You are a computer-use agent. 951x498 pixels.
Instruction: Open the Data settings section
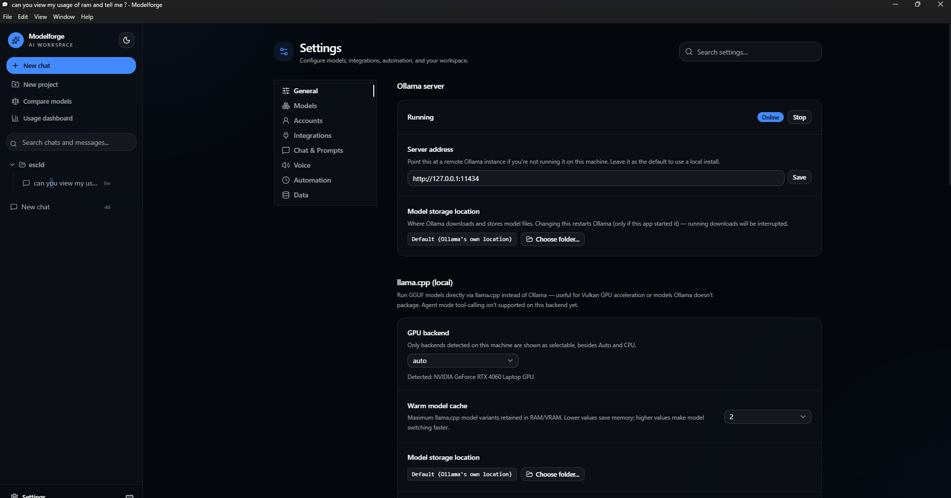[325, 195]
